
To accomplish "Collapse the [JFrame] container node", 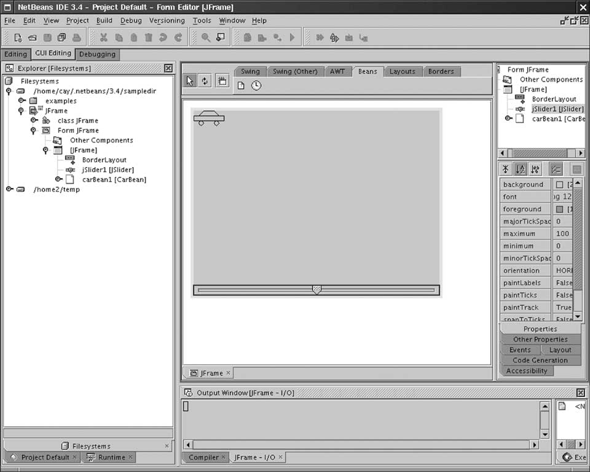I will coord(45,150).
